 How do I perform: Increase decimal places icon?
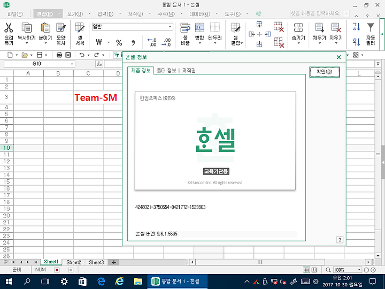coord(152,42)
